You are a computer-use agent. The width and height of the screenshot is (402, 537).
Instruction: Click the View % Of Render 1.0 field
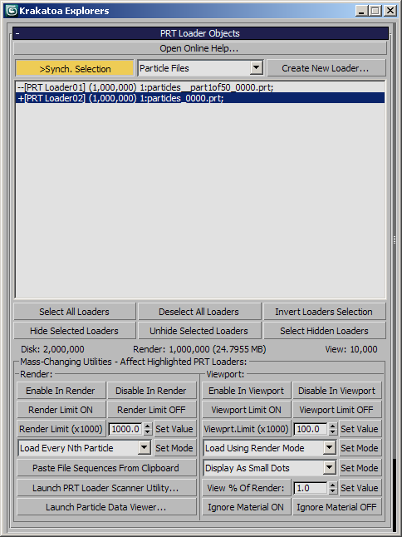[311, 488]
